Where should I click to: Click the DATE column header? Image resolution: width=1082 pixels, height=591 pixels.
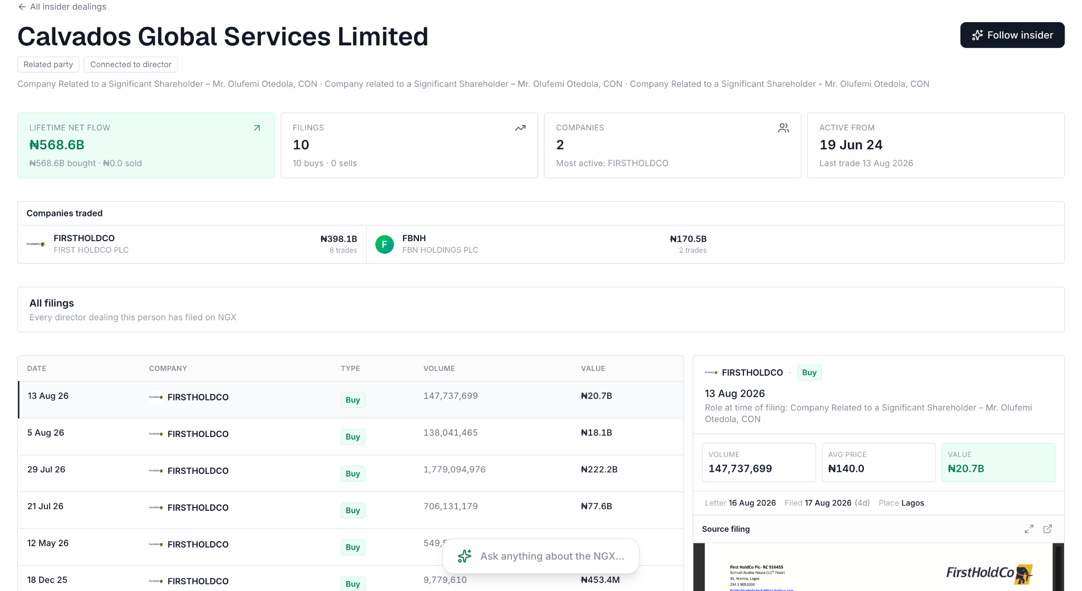36,368
